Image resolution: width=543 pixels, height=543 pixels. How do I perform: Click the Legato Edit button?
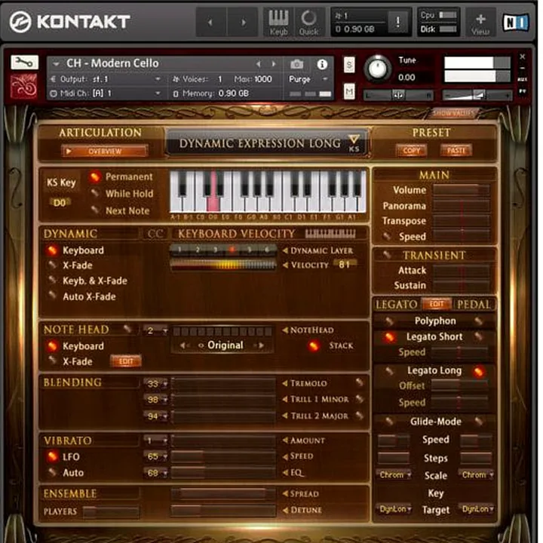(x=437, y=304)
